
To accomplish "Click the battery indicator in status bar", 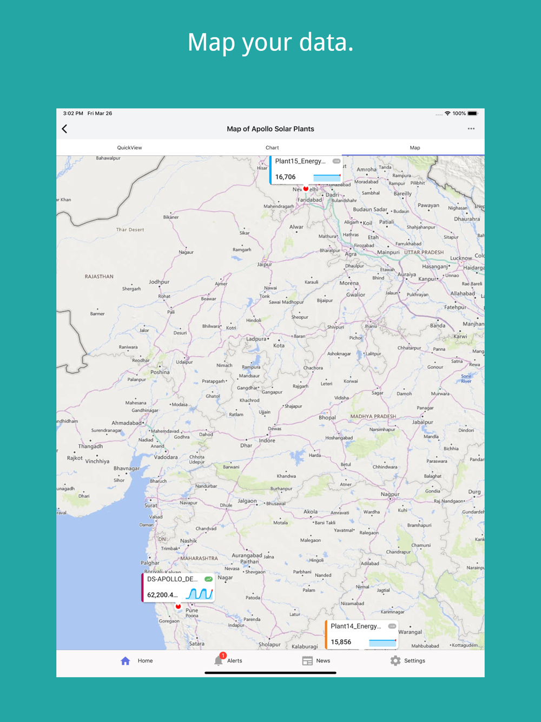I will point(473,114).
